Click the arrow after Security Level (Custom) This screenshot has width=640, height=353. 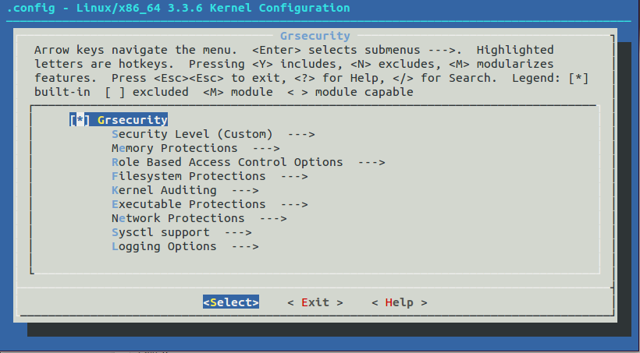pos(300,134)
